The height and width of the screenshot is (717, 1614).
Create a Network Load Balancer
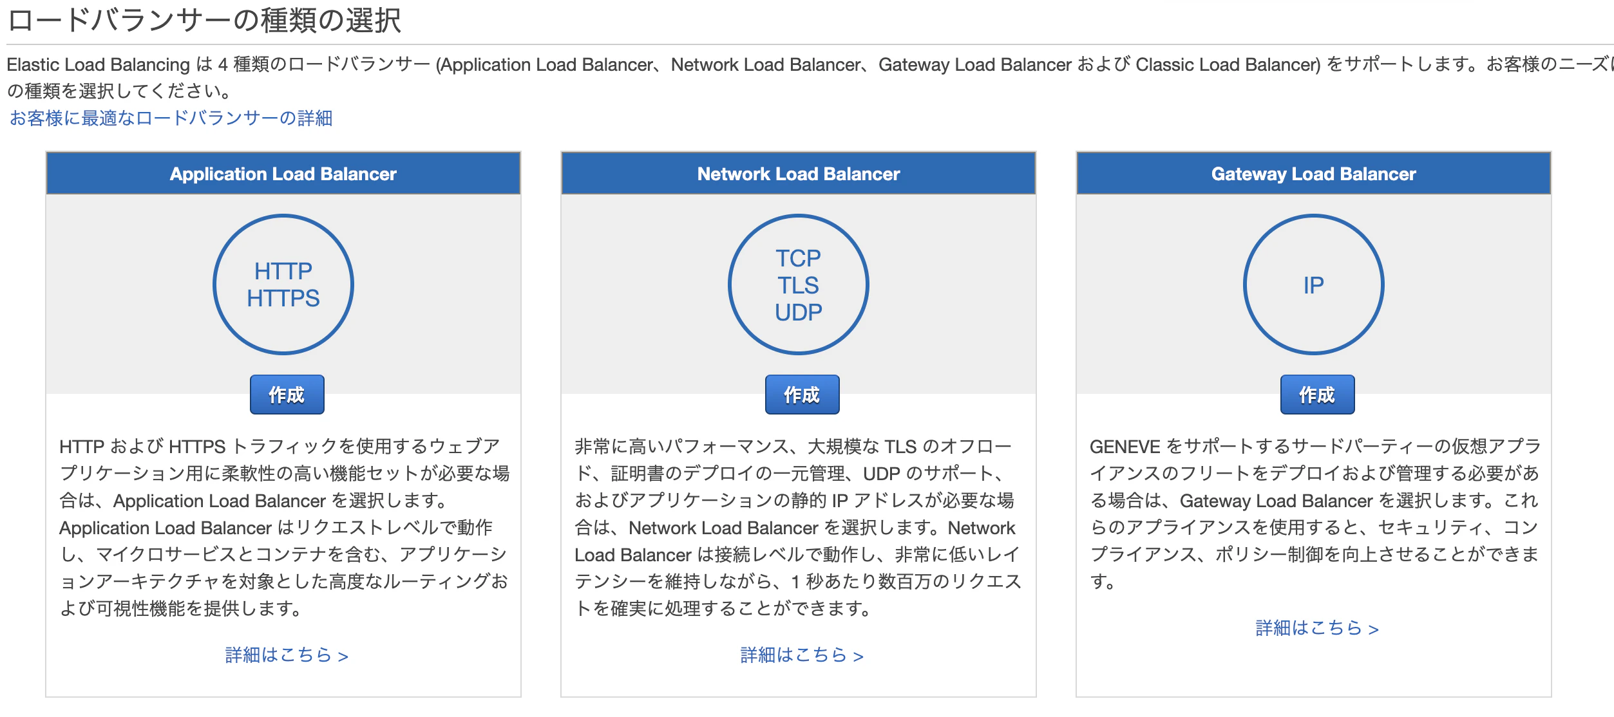pos(802,395)
